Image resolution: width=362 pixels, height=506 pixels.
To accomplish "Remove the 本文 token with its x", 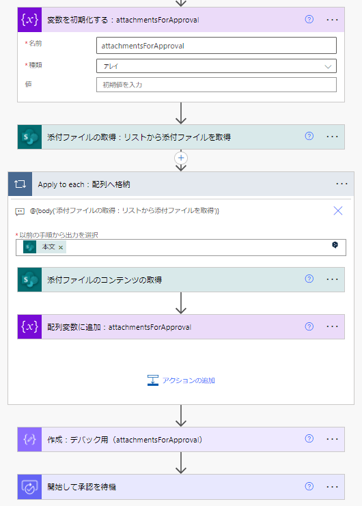I will [x=61, y=247].
